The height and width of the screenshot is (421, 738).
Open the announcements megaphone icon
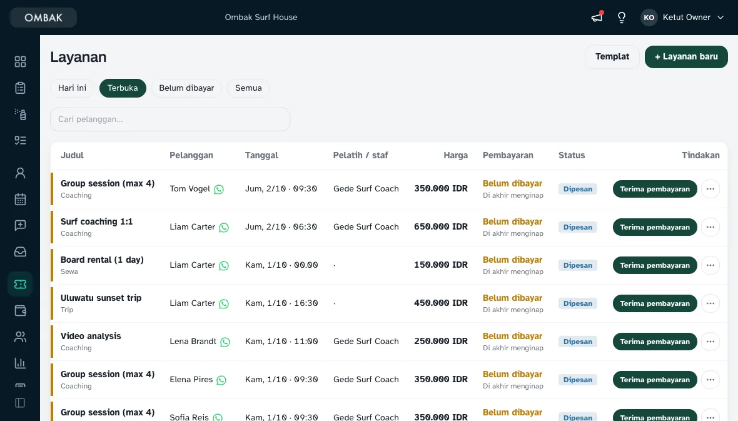click(597, 18)
